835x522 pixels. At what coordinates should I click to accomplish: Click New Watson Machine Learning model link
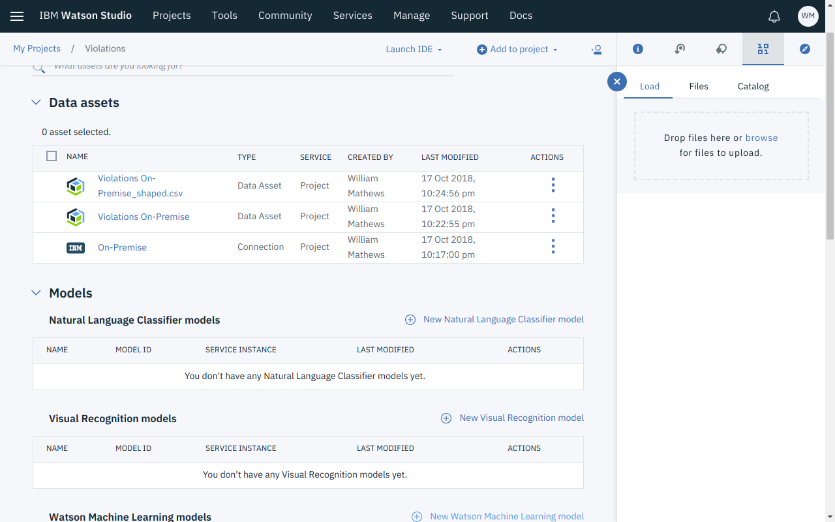pyautogui.click(x=507, y=516)
